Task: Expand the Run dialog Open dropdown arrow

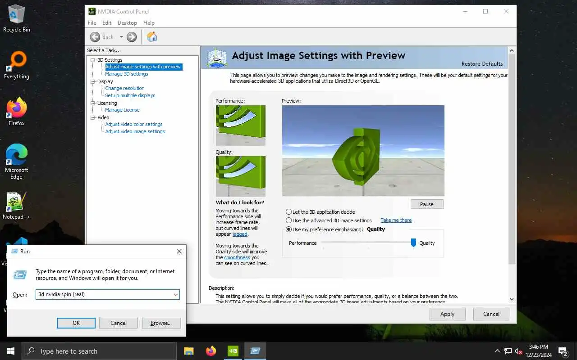Action: tap(175, 294)
